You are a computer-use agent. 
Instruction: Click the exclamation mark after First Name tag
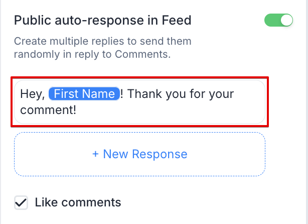click(122, 94)
